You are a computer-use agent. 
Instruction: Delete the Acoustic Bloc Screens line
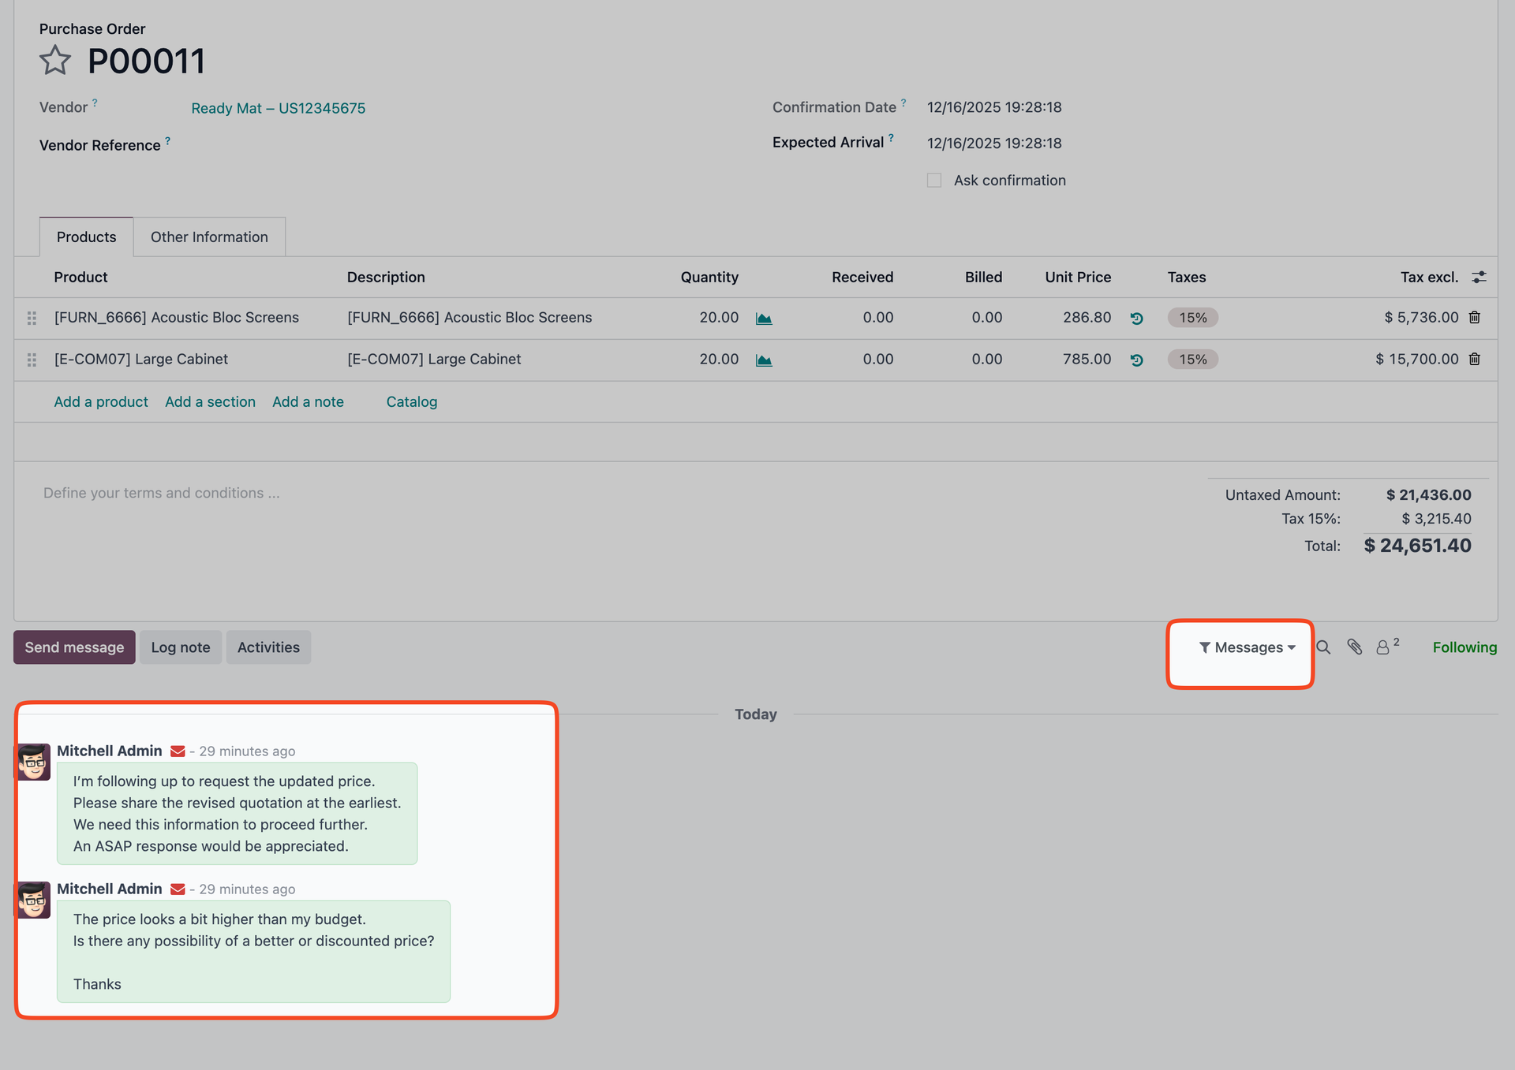click(1474, 318)
